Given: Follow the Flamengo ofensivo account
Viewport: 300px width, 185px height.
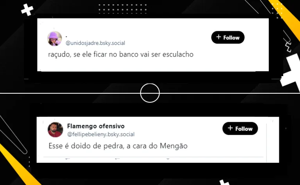Looking at the screenshot, I should tap(240, 128).
